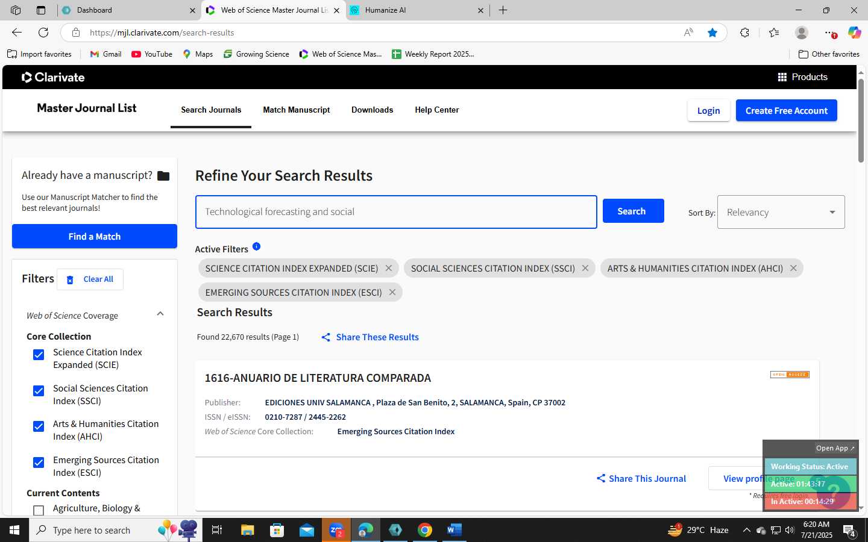
Task: Click the Open Access badge
Action: (x=790, y=375)
